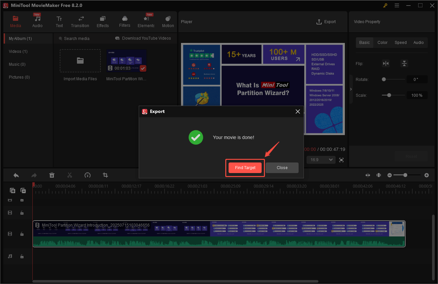
Task: Click the Speed gauge icon
Action: [x=88, y=175]
